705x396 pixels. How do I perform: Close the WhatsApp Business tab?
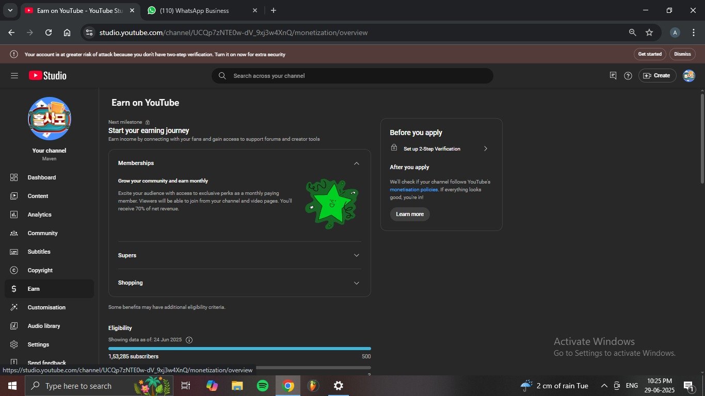pyautogui.click(x=255, y=10)
